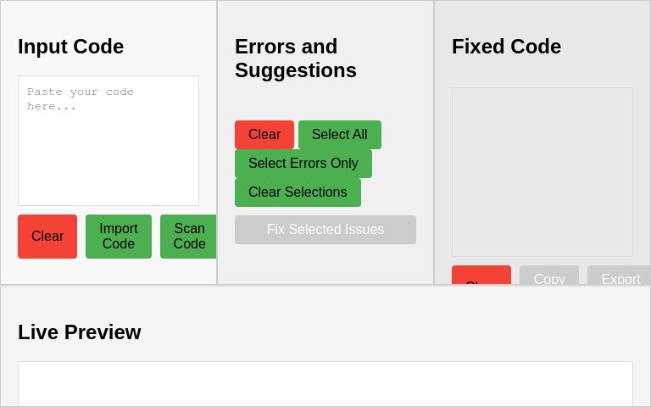This screenshot has height=407, width=651.
Task: Click the Errors and Suggestions heading
Action: tap(296, 59)
